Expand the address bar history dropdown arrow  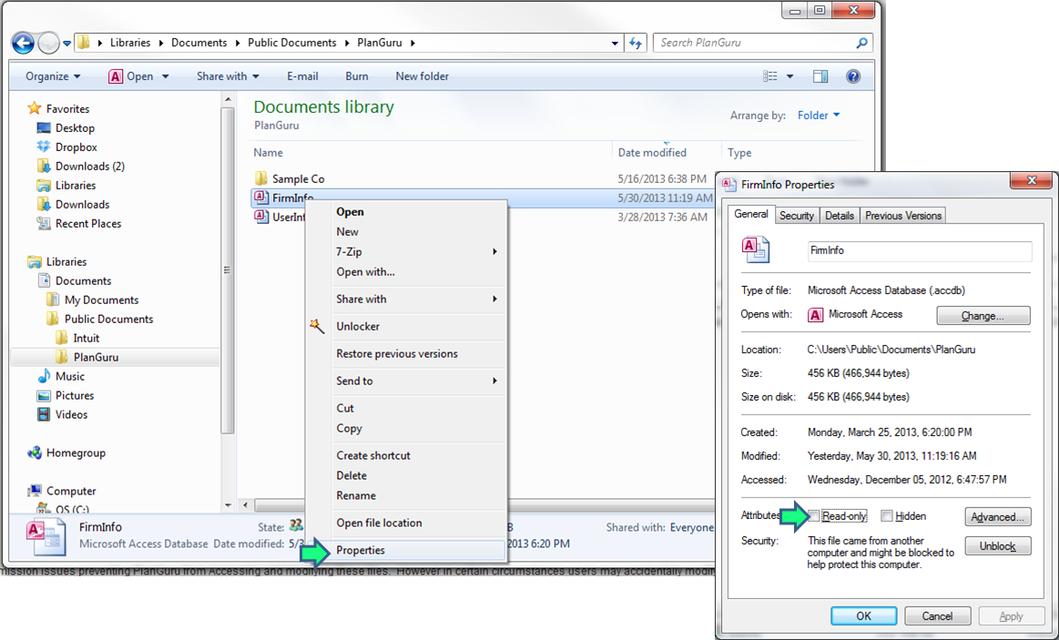point(615,43)
